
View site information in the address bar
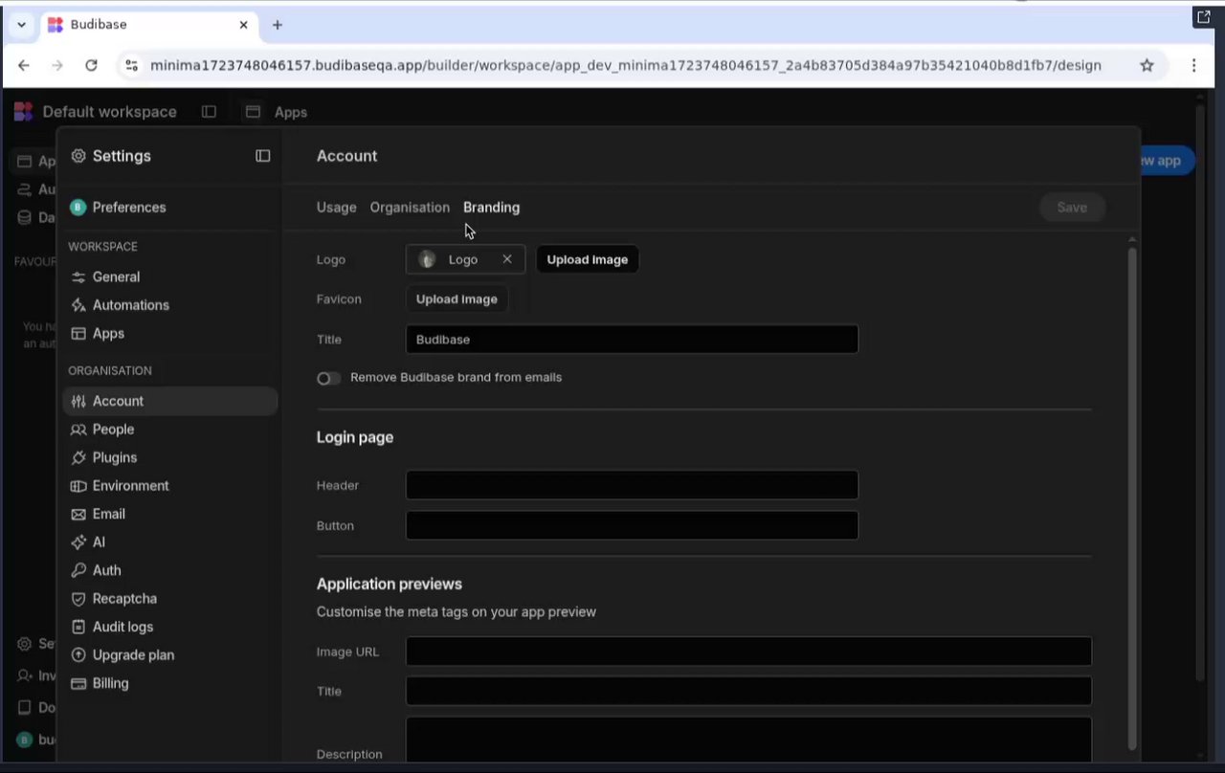click(132, 65)
